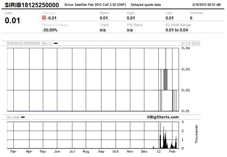The width and height of the screenshot is (227, 157).
Task: Click the ©BigCharts.com credit text
Action: 163,117
